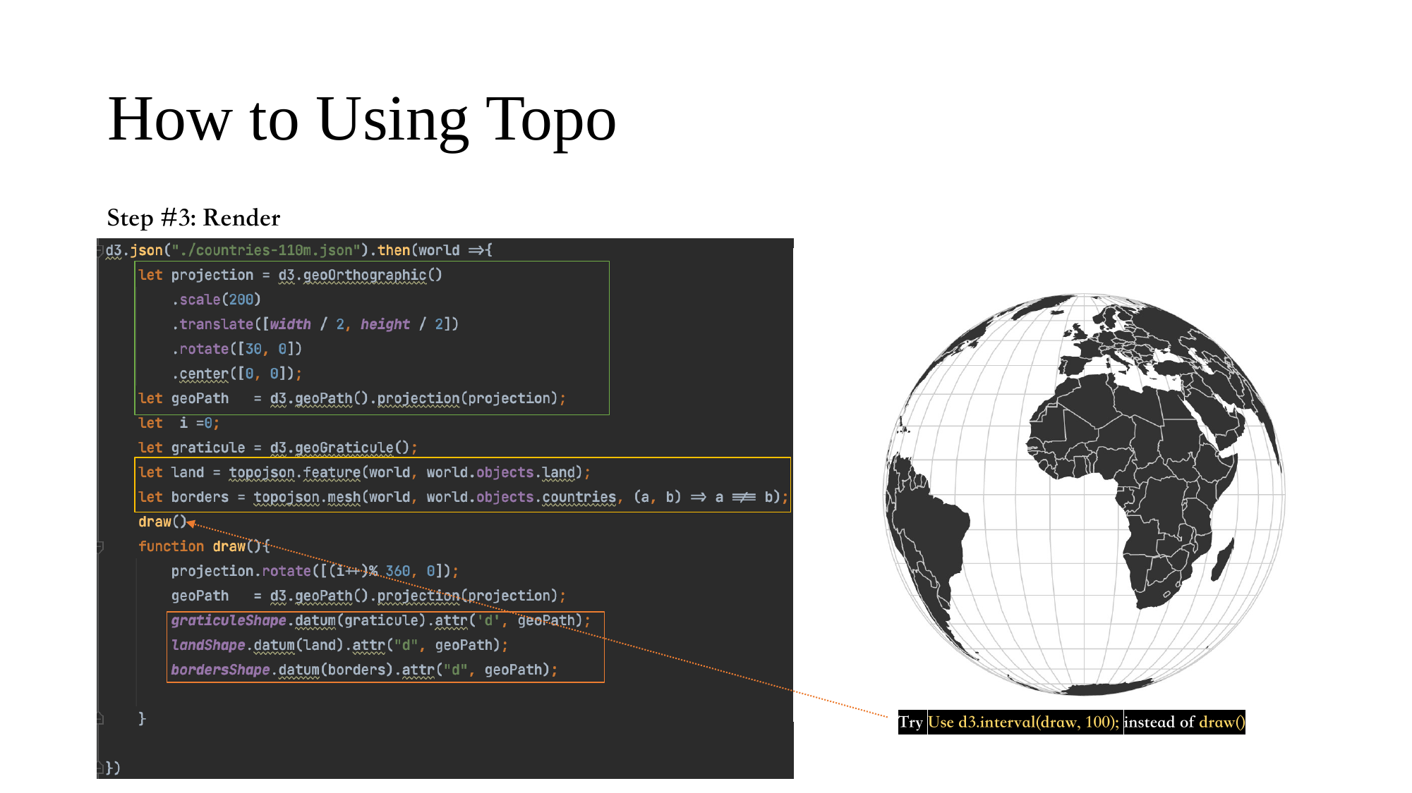Viewport: 1412px width, 793px height.
Task: Click the 'let geoPath = d3.geoPath()' declaration line
Action: click(352, 398)
